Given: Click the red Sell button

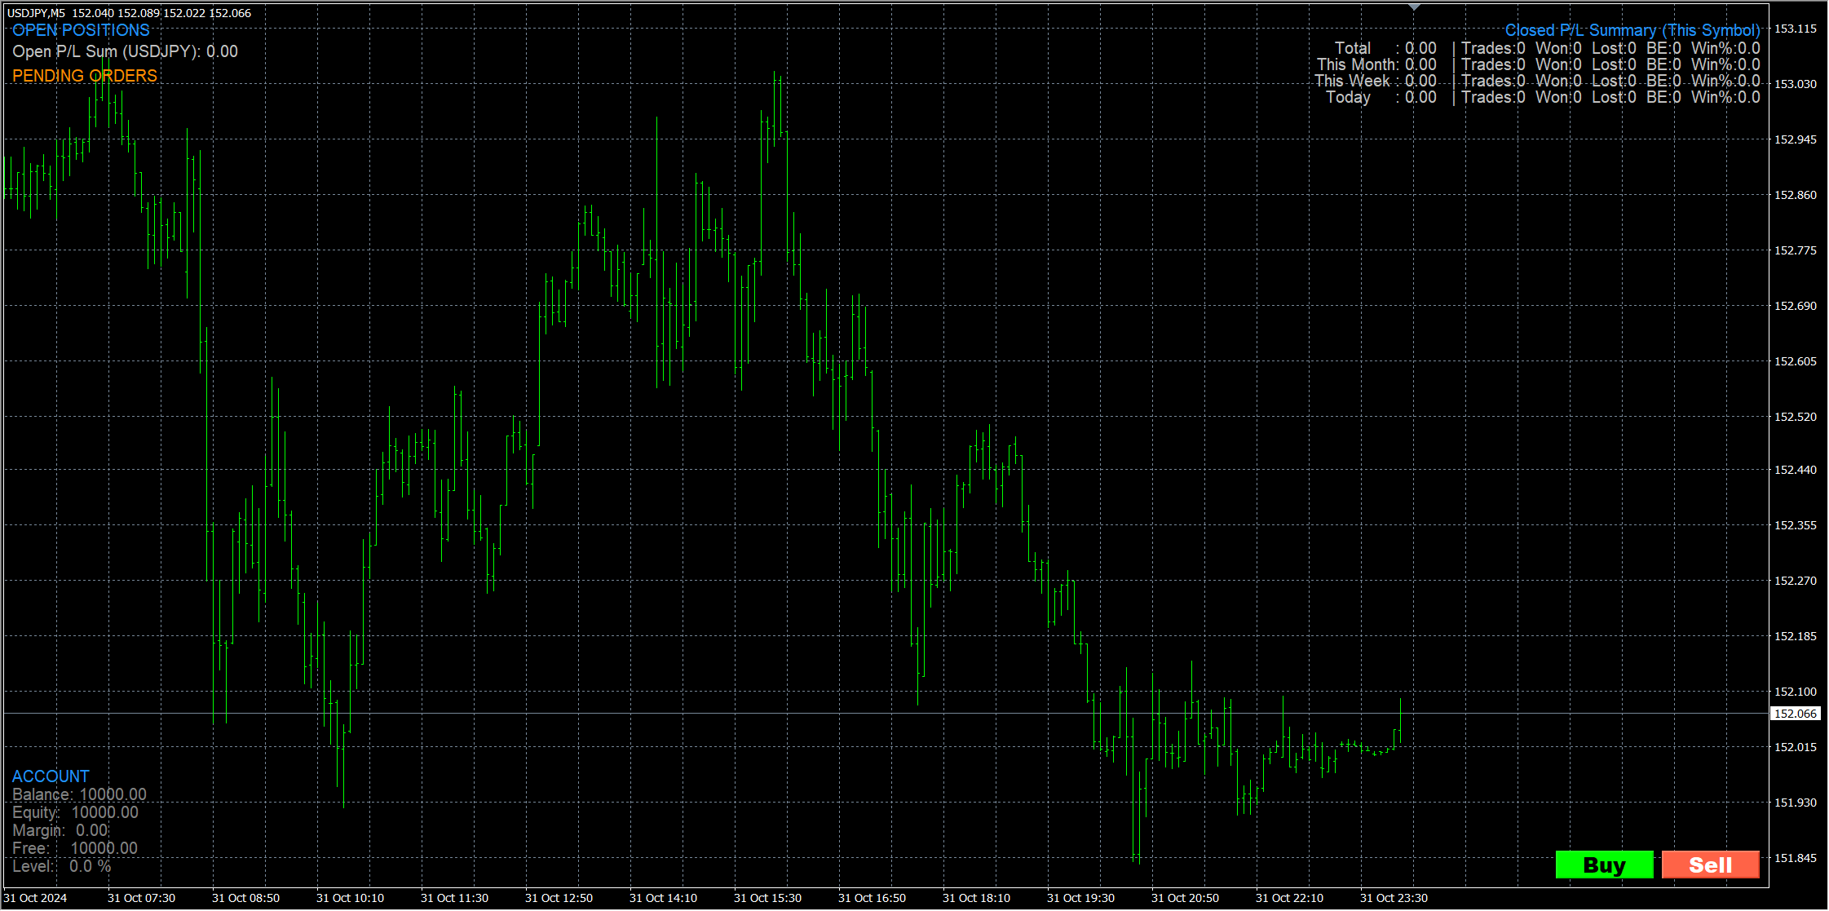Looking at the screenshot, I should click(1710, 865).
